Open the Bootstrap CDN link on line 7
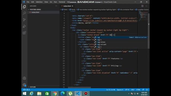This screenshot has height=96, width=171. (x=110, y=21)
